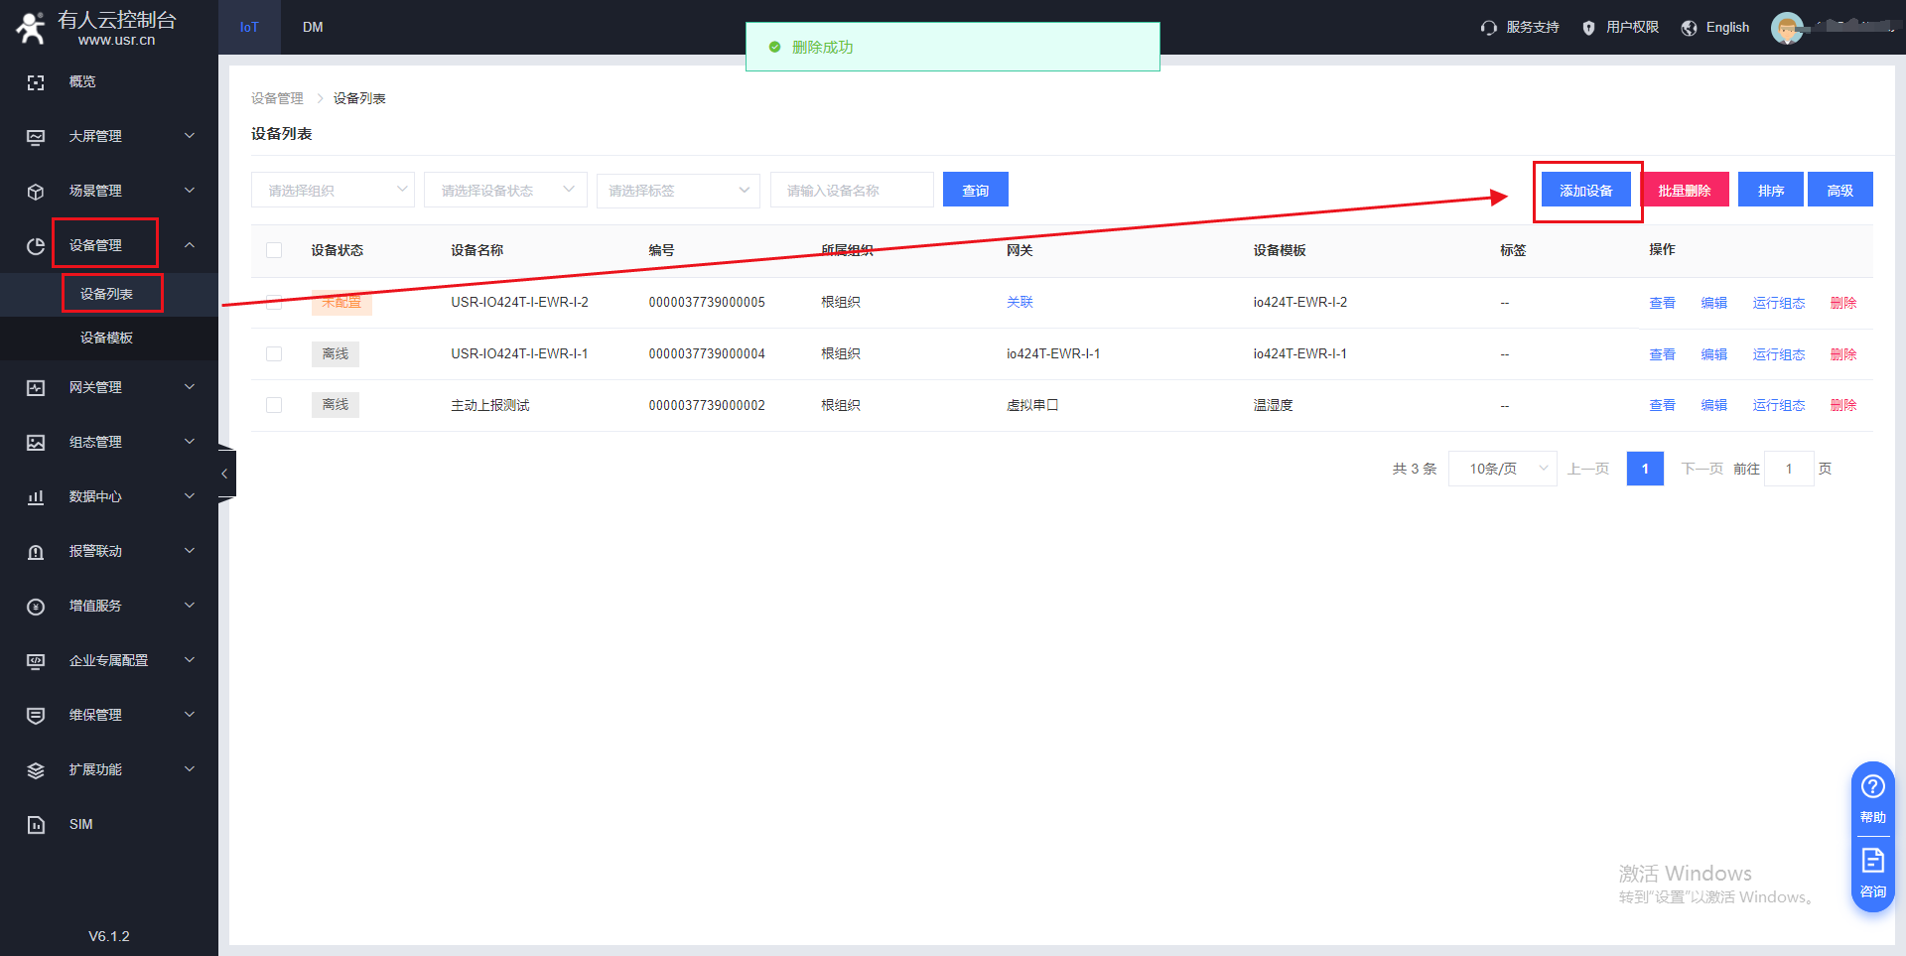Click the globe icon for English language
The image size is (1906, 956).
[1689, 28]
